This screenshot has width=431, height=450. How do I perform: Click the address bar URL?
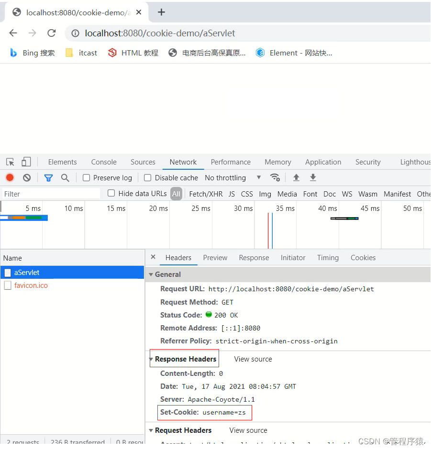[x=160, y=33]
